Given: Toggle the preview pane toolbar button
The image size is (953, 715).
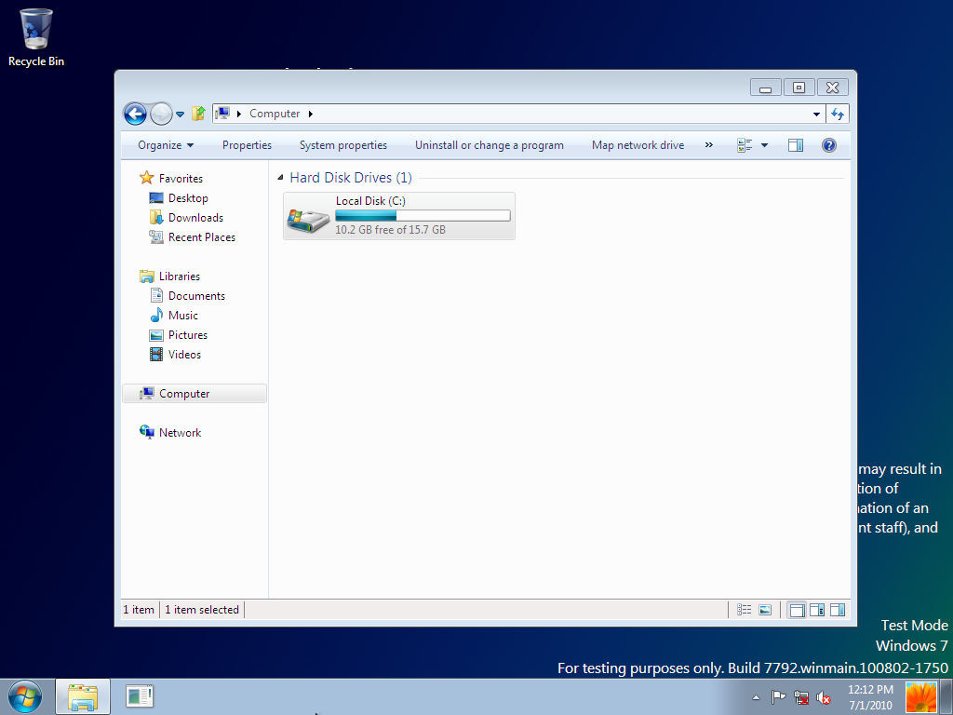Looking at the screenshot, I should [x=795, y=145].
